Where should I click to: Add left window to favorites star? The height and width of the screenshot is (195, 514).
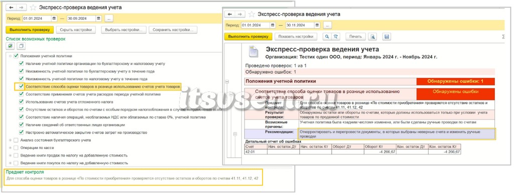[x=33, y=7]
